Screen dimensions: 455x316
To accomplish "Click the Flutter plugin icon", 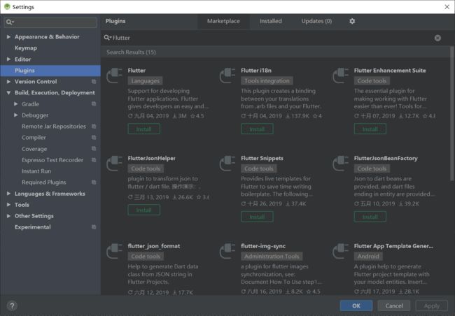I will (x=114, y=76).
